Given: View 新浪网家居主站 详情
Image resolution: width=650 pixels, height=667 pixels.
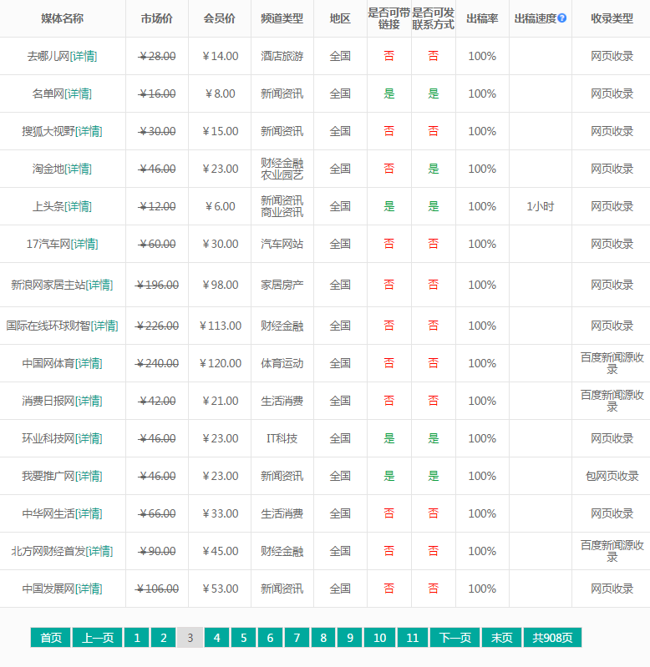Looking at the screenshot, I should (x=100, y=285).
